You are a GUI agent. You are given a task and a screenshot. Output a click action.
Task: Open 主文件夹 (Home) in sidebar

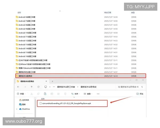click(24, 100)
